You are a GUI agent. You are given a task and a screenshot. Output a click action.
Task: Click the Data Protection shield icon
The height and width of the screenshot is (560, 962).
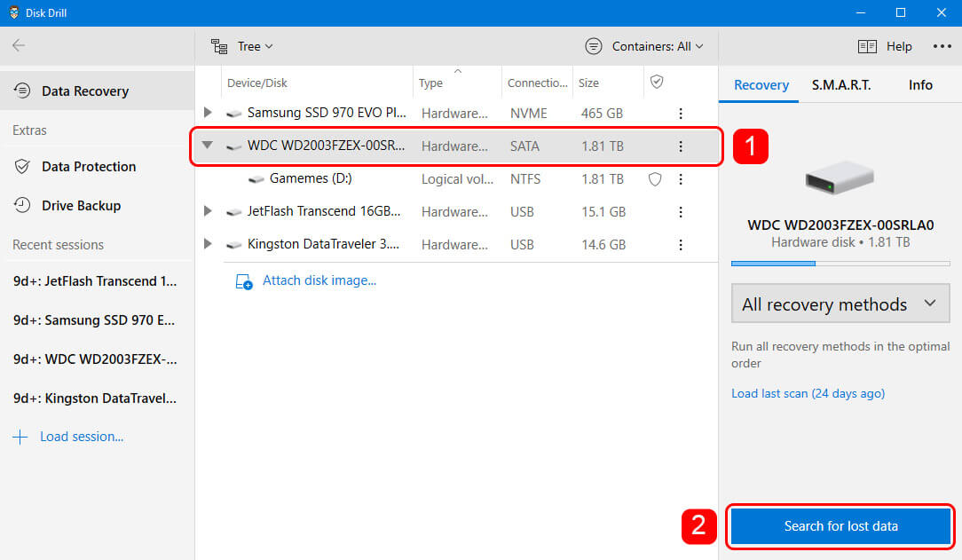click(22, 166)
